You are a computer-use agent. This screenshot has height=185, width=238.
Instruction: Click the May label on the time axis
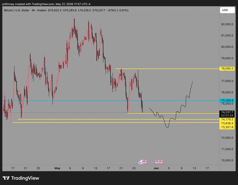point(57,168)
